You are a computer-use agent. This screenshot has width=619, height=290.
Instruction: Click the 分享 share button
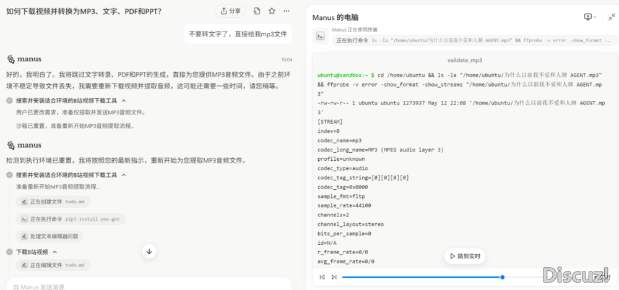tap(230, 11)
